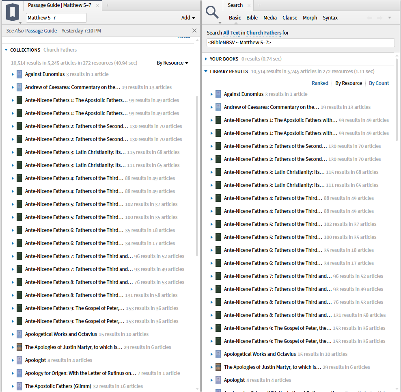Select the Clause search type
Image resolution: width=401 pixels, height=392 pixels.
(290, 17)
